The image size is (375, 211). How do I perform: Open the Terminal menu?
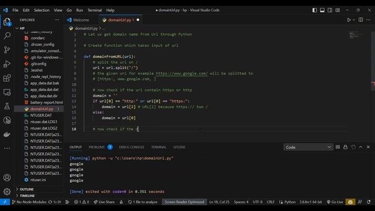(x=94, y=10)
